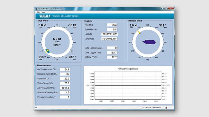Click the True Wind direction arrow marker
Screen dimensions: 209x117
point(47,51)
